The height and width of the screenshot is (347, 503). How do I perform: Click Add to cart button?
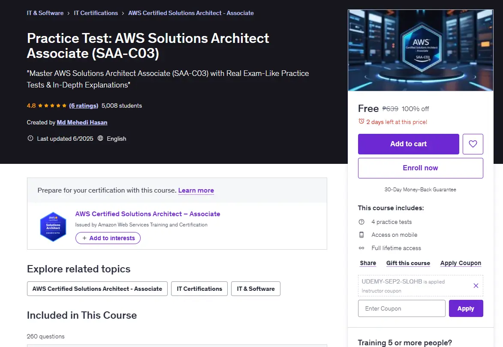(408, 144)
